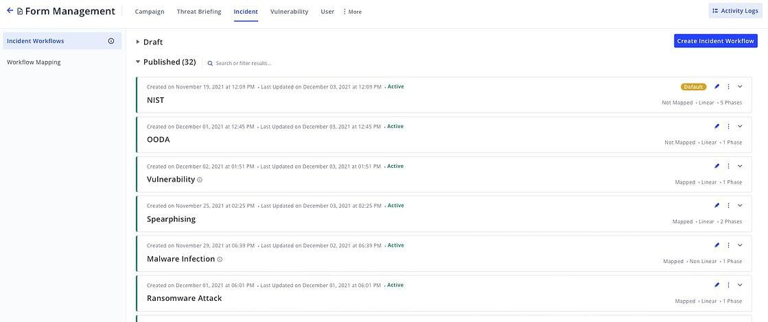The image size is (768, 322).
Task: Expand the NIST workflow details chevron
Action: [740, 87]
